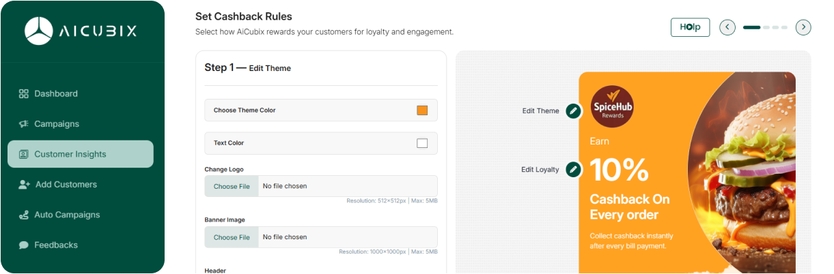Click the Edit Loyalty pencil icon

pyautogui.click(x=574, y=169)
